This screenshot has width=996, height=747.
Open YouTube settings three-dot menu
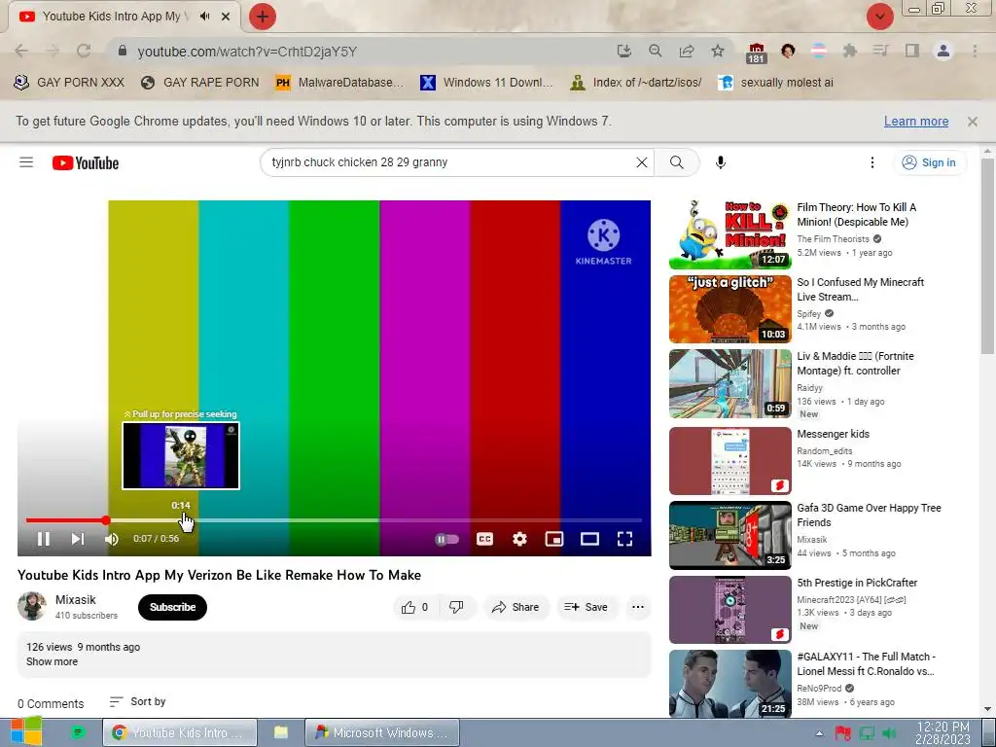(x=872, y=162)
